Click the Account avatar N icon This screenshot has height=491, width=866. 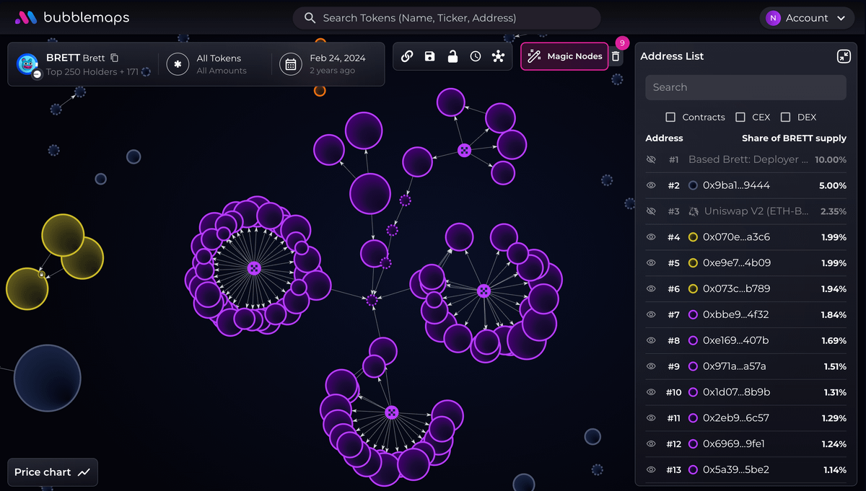(774, 18)
